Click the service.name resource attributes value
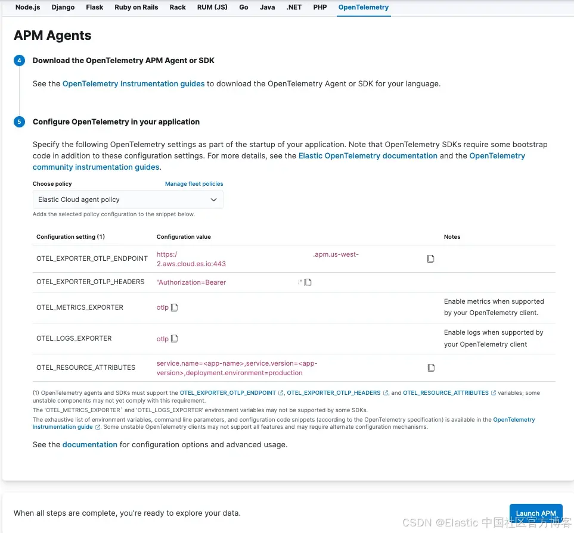The height and width of the screenshot is (533, 574). (237, 368)
